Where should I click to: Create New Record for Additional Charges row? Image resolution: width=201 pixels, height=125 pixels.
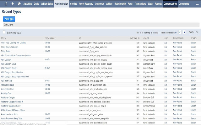177,97
